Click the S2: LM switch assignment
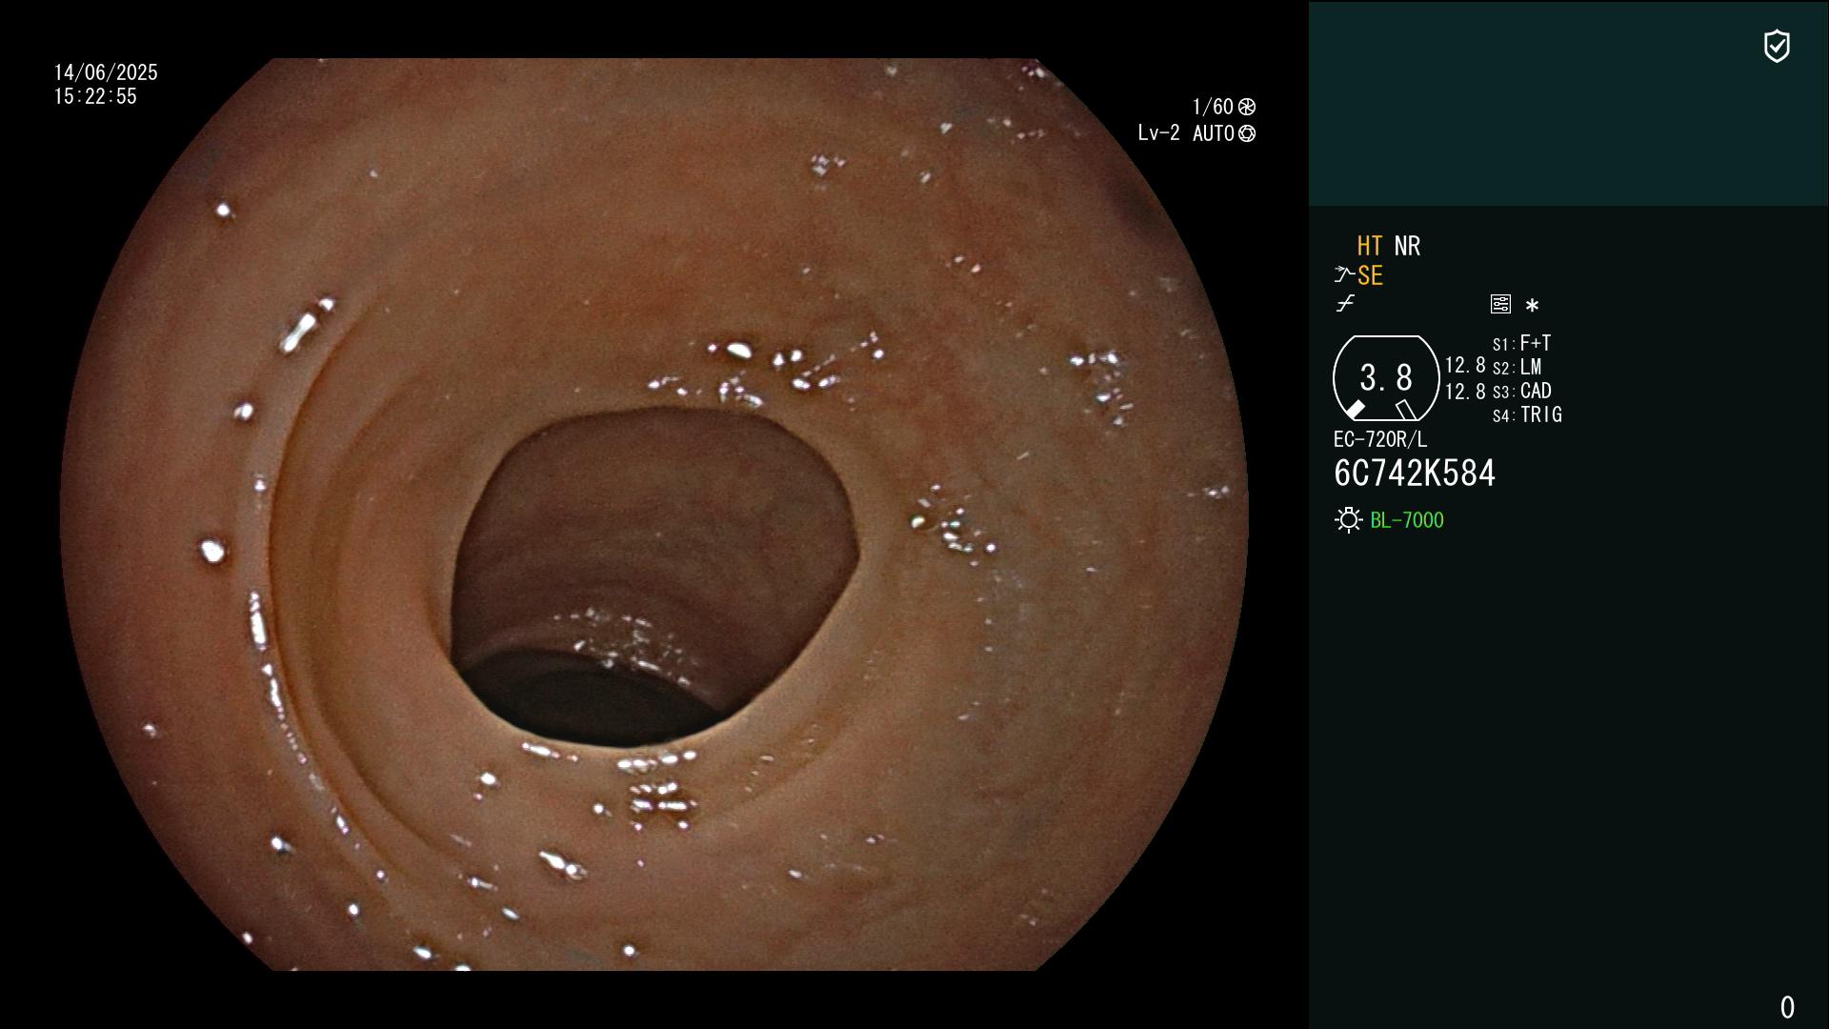This screenshot has height=1029, width=1829. [1517, 367]
